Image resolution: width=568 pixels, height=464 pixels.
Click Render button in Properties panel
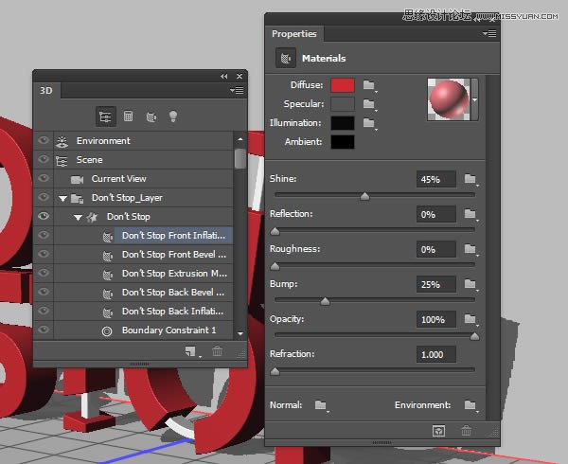tap(438, 431)
